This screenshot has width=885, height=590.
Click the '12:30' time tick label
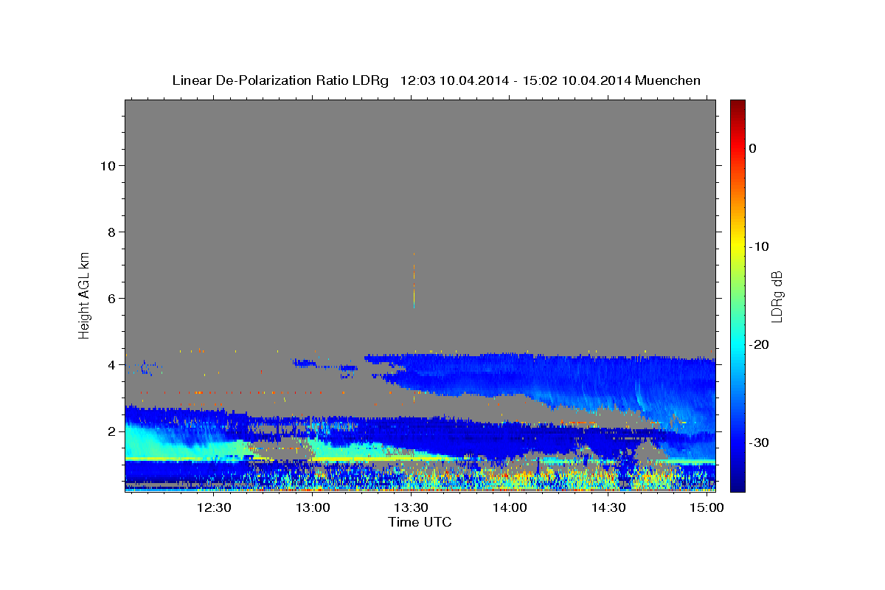[214, 507]
